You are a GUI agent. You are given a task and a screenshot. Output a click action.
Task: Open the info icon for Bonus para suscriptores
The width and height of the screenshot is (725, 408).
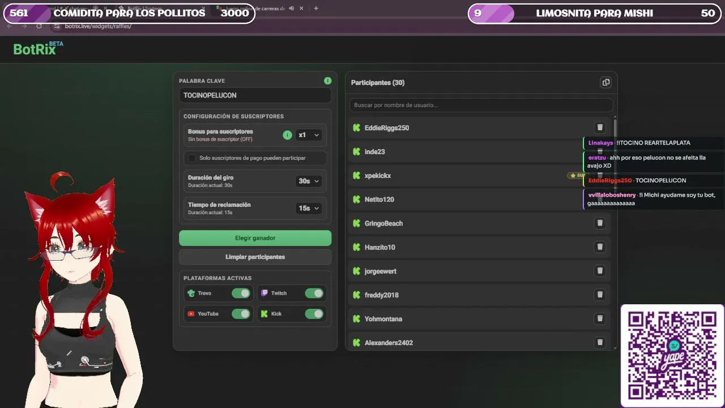coord(287,135)
